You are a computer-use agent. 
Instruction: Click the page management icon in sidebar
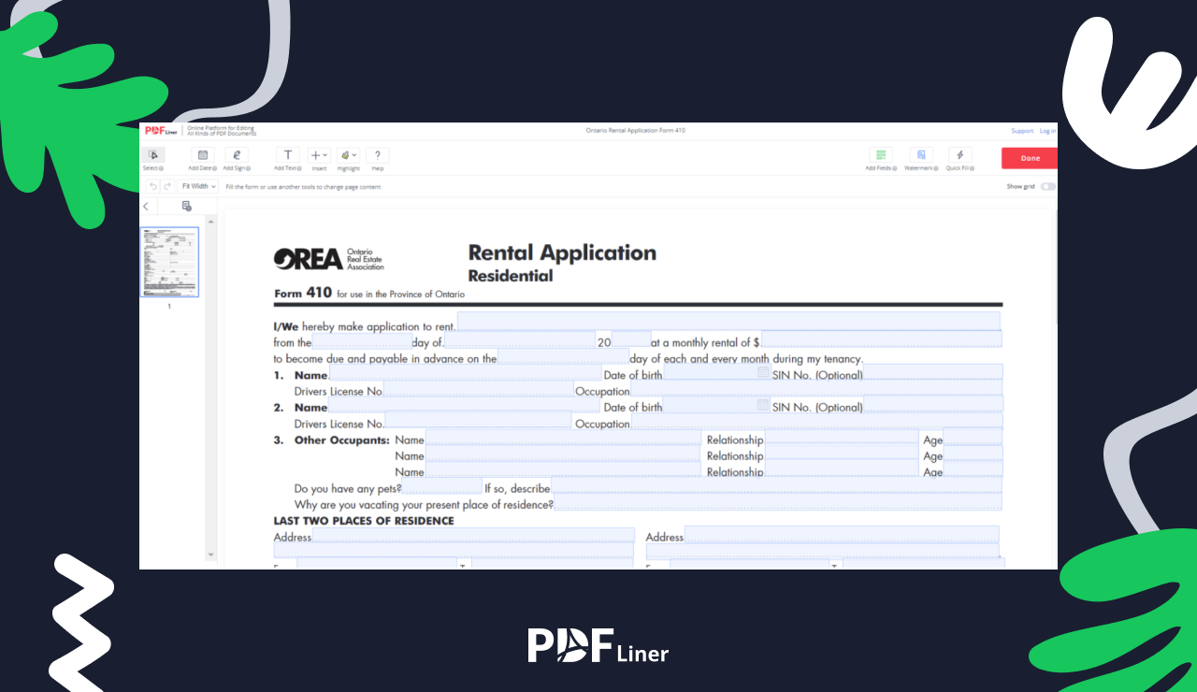[186, 206]
